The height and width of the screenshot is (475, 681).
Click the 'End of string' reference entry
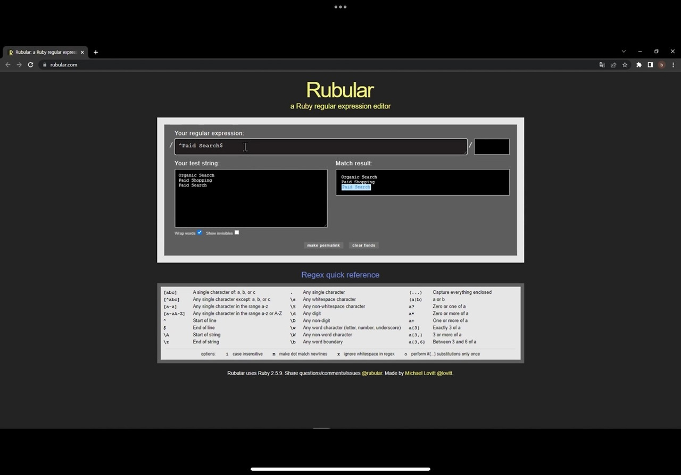pyautogui.click(x=205, y=342)
